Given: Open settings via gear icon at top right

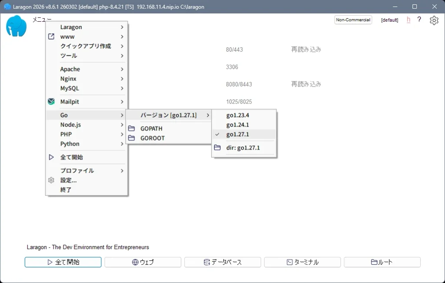Looking at the screenshot, I should pos(434,20).
